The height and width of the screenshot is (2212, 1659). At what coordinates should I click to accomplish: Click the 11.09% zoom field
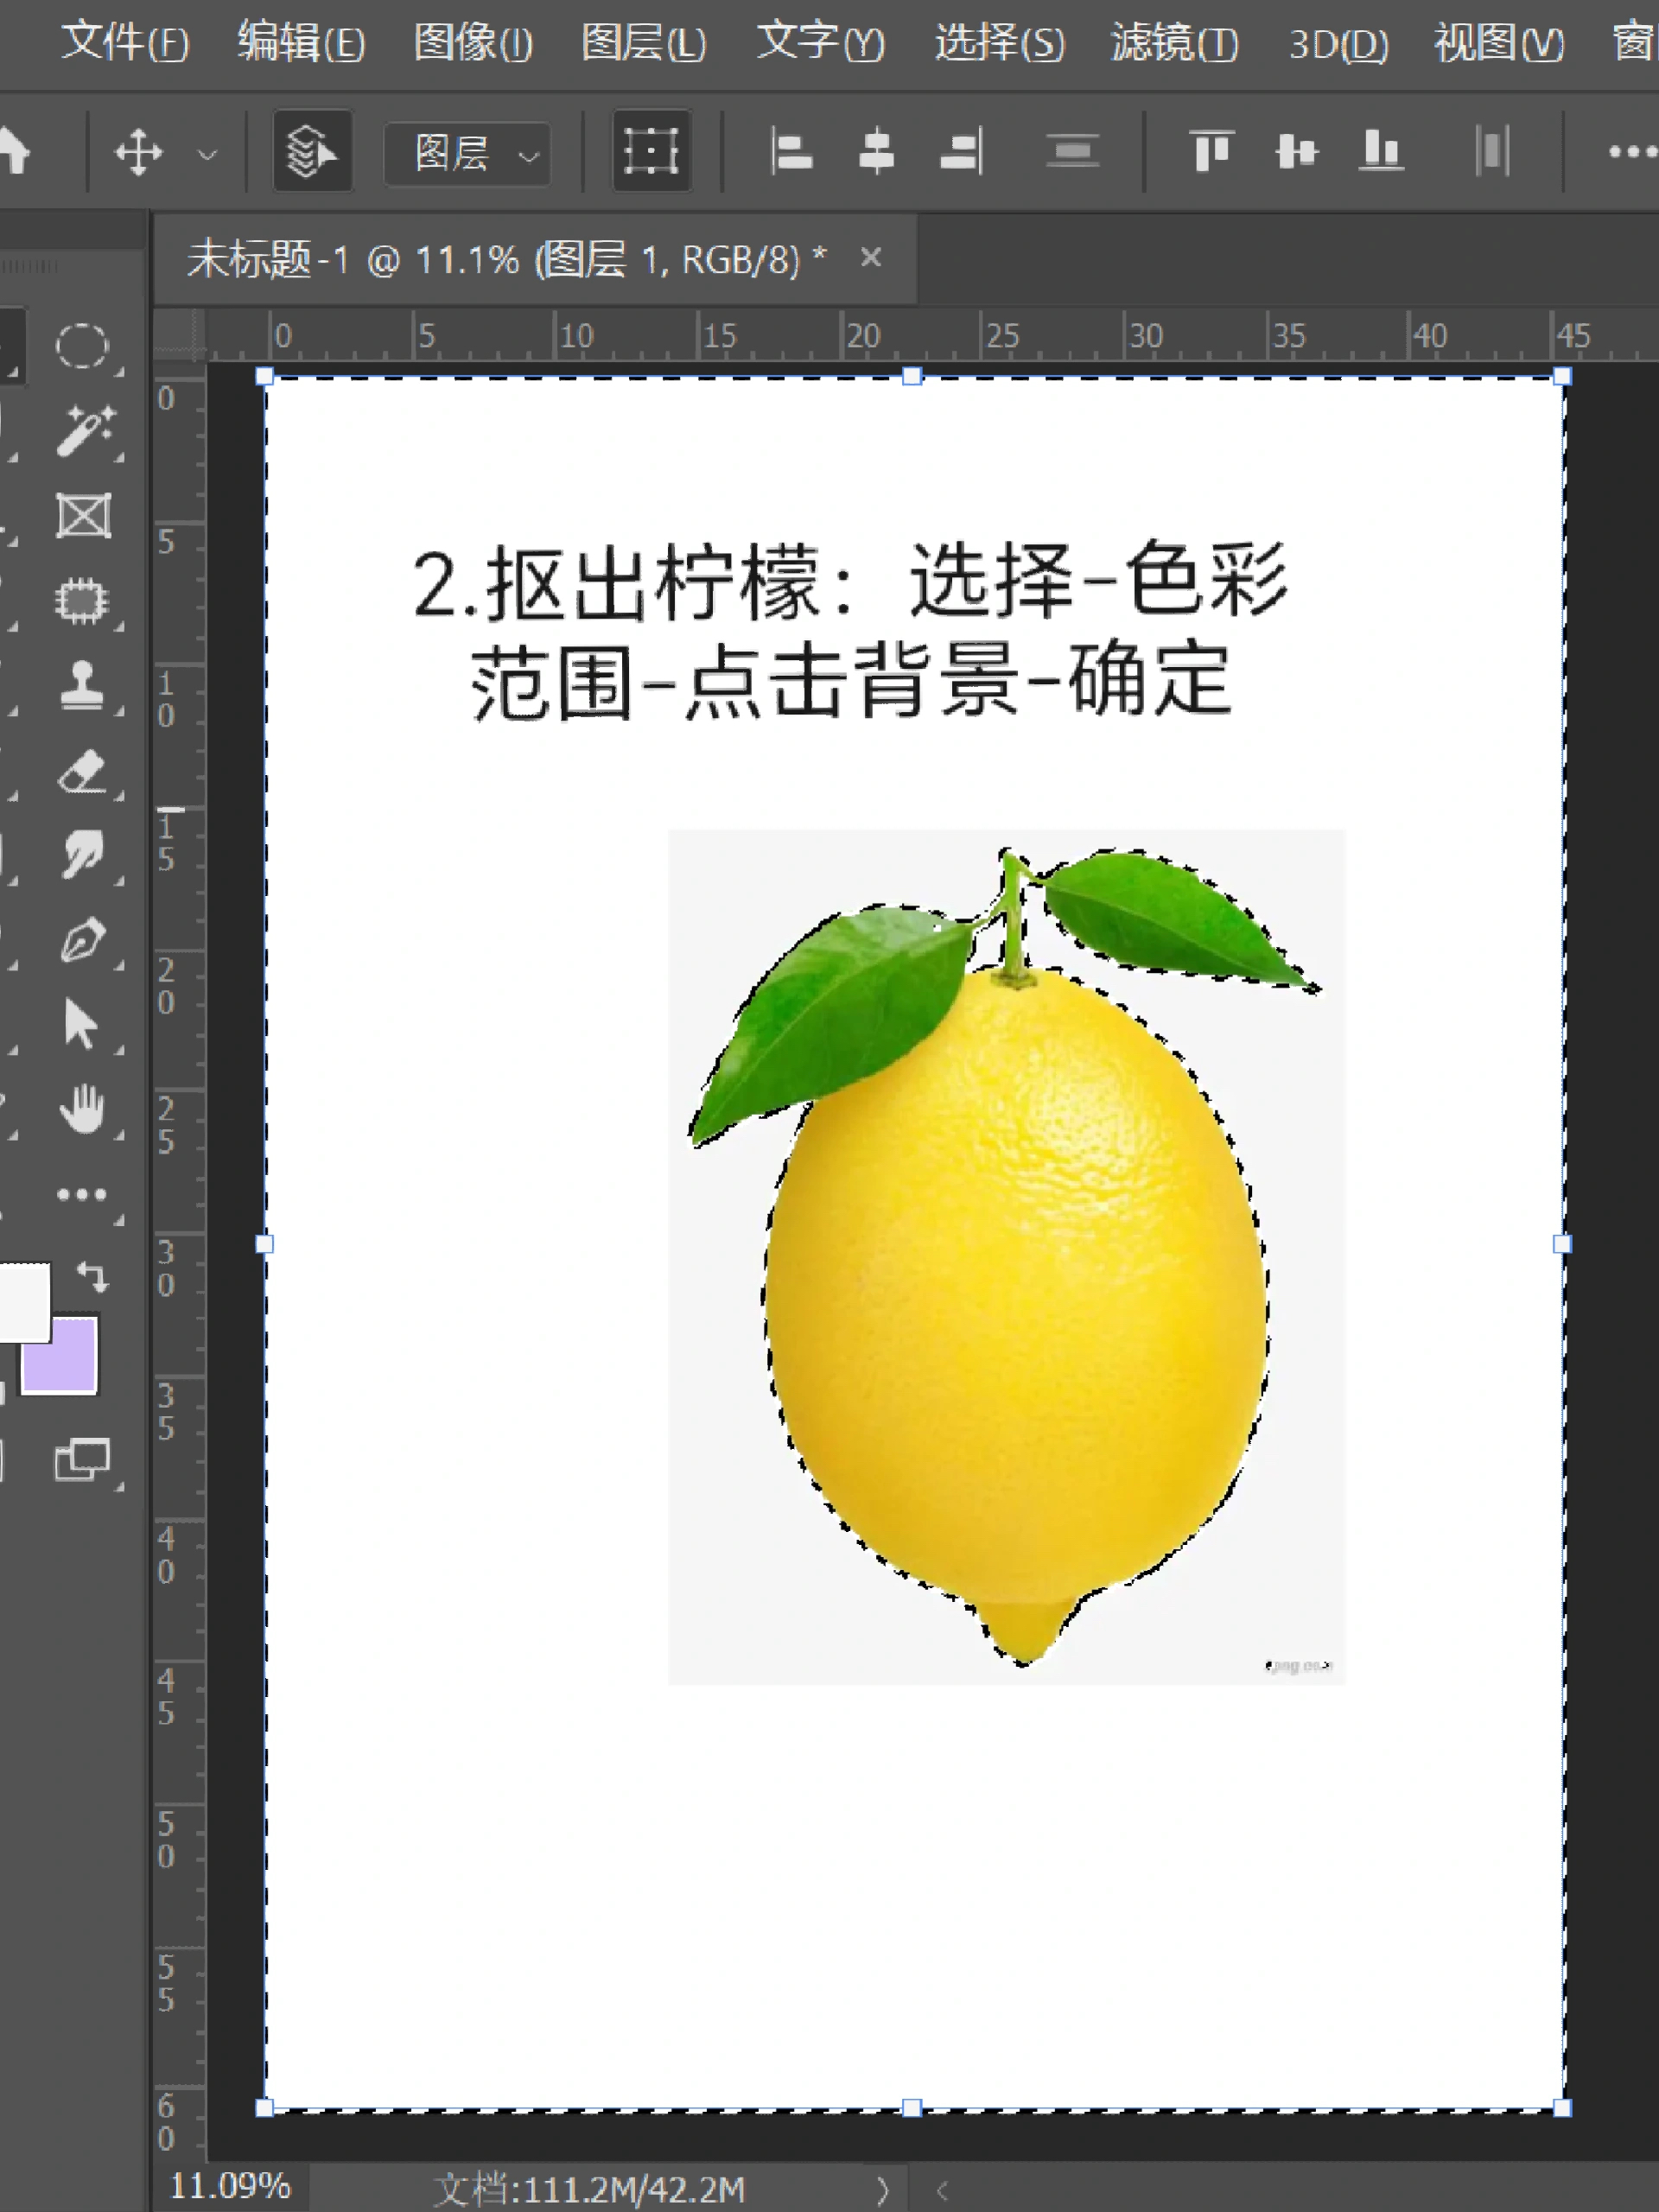(231, 2185)
